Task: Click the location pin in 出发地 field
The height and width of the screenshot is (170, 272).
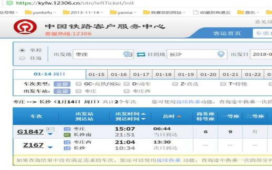Action: (127, 54)
